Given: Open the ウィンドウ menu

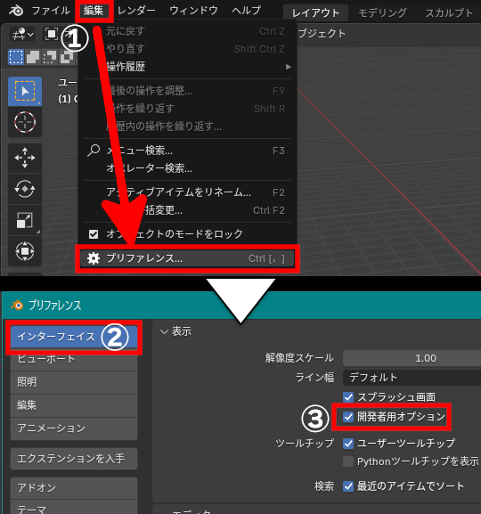Looking at the screenshot, I should click(193, 11).
